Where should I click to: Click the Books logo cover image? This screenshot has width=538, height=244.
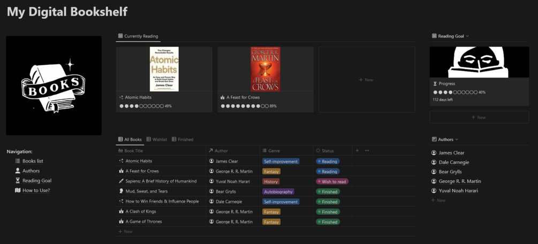coord(54,86)
